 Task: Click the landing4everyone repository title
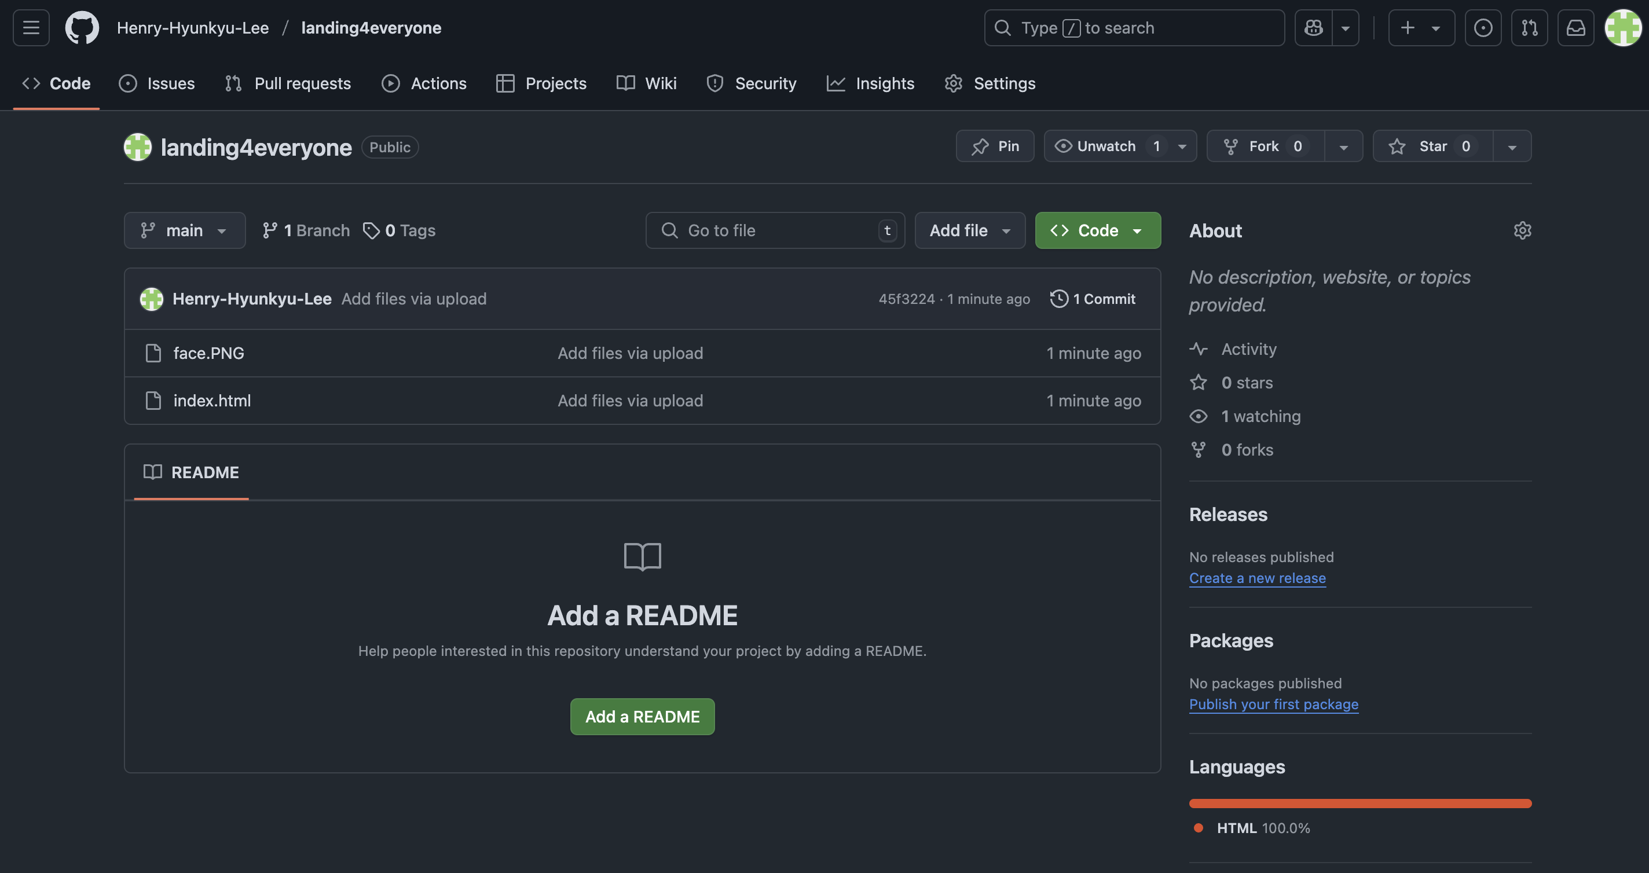256,147
